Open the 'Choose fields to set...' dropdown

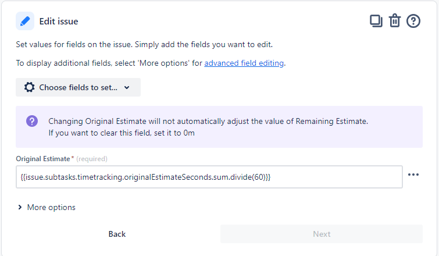coord(78,87)
